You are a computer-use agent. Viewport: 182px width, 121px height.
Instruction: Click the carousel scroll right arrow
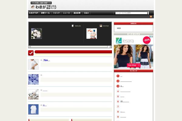point(110,47)
